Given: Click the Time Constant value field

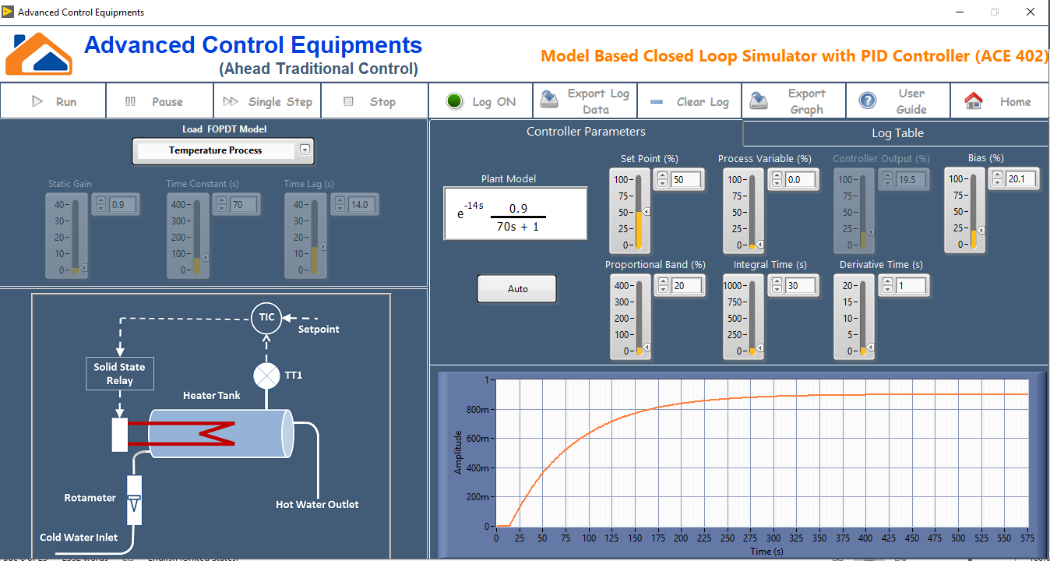Looking at the screenshot, I should click(x=241, y=206).
